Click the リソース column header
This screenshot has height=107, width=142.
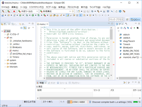tap(101, 90)
